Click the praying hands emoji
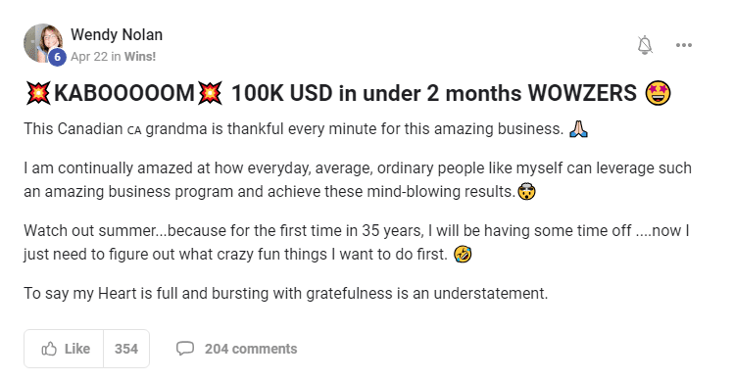 tap(578, 128)
